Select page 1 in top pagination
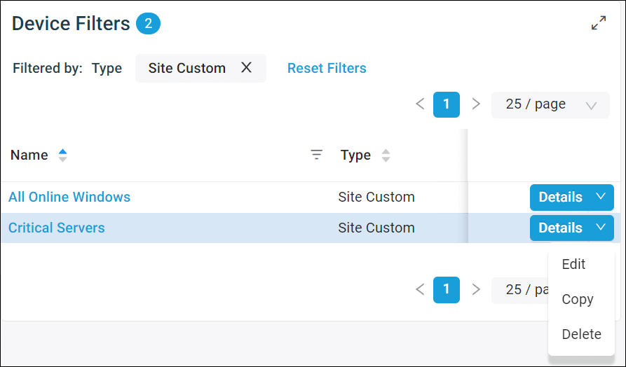This screenshot has height=367, width=626. pyautogui.click(x=447, y=104)
